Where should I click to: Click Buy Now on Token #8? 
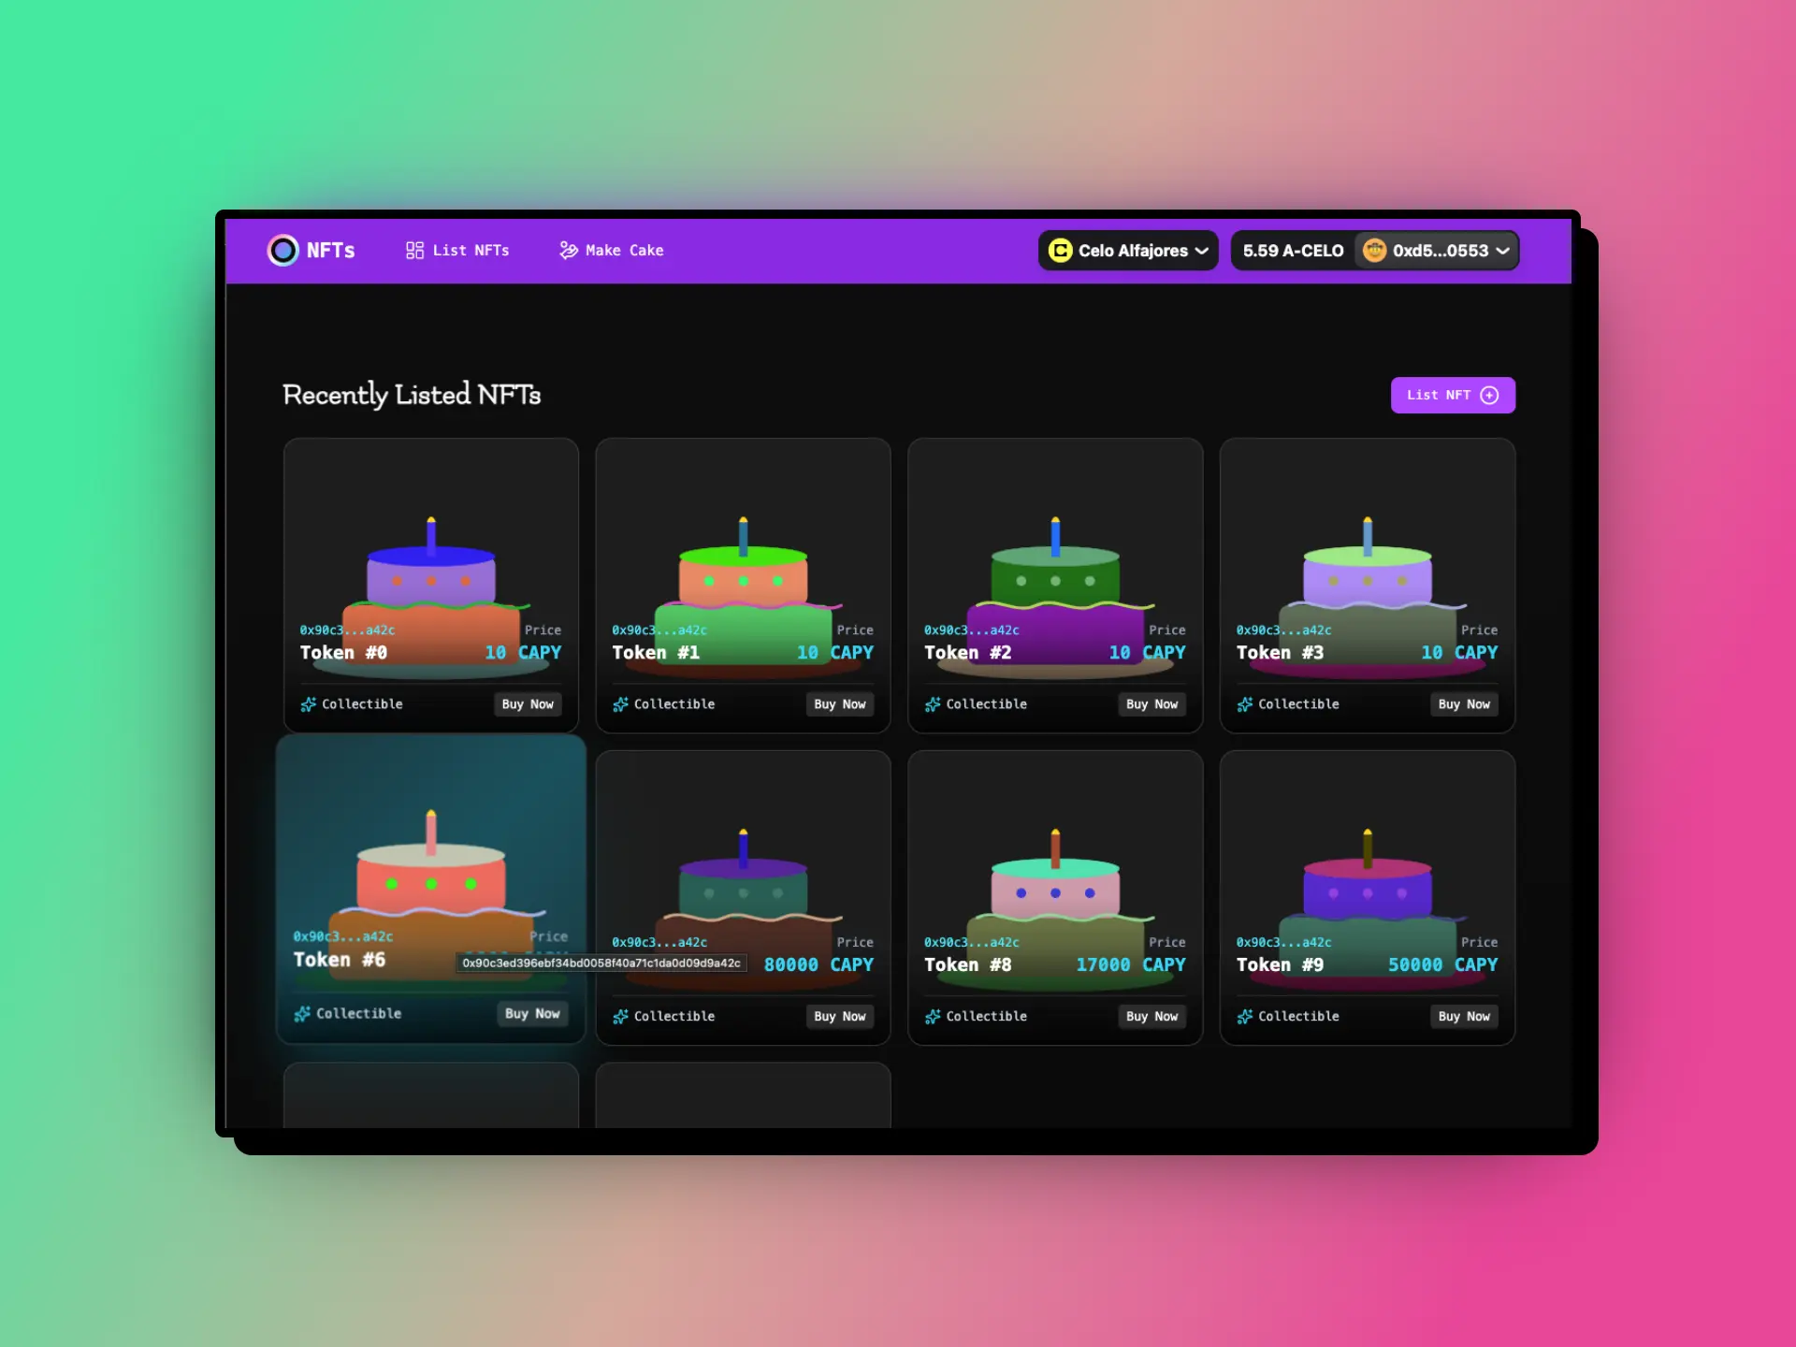coord(1151,1017)
